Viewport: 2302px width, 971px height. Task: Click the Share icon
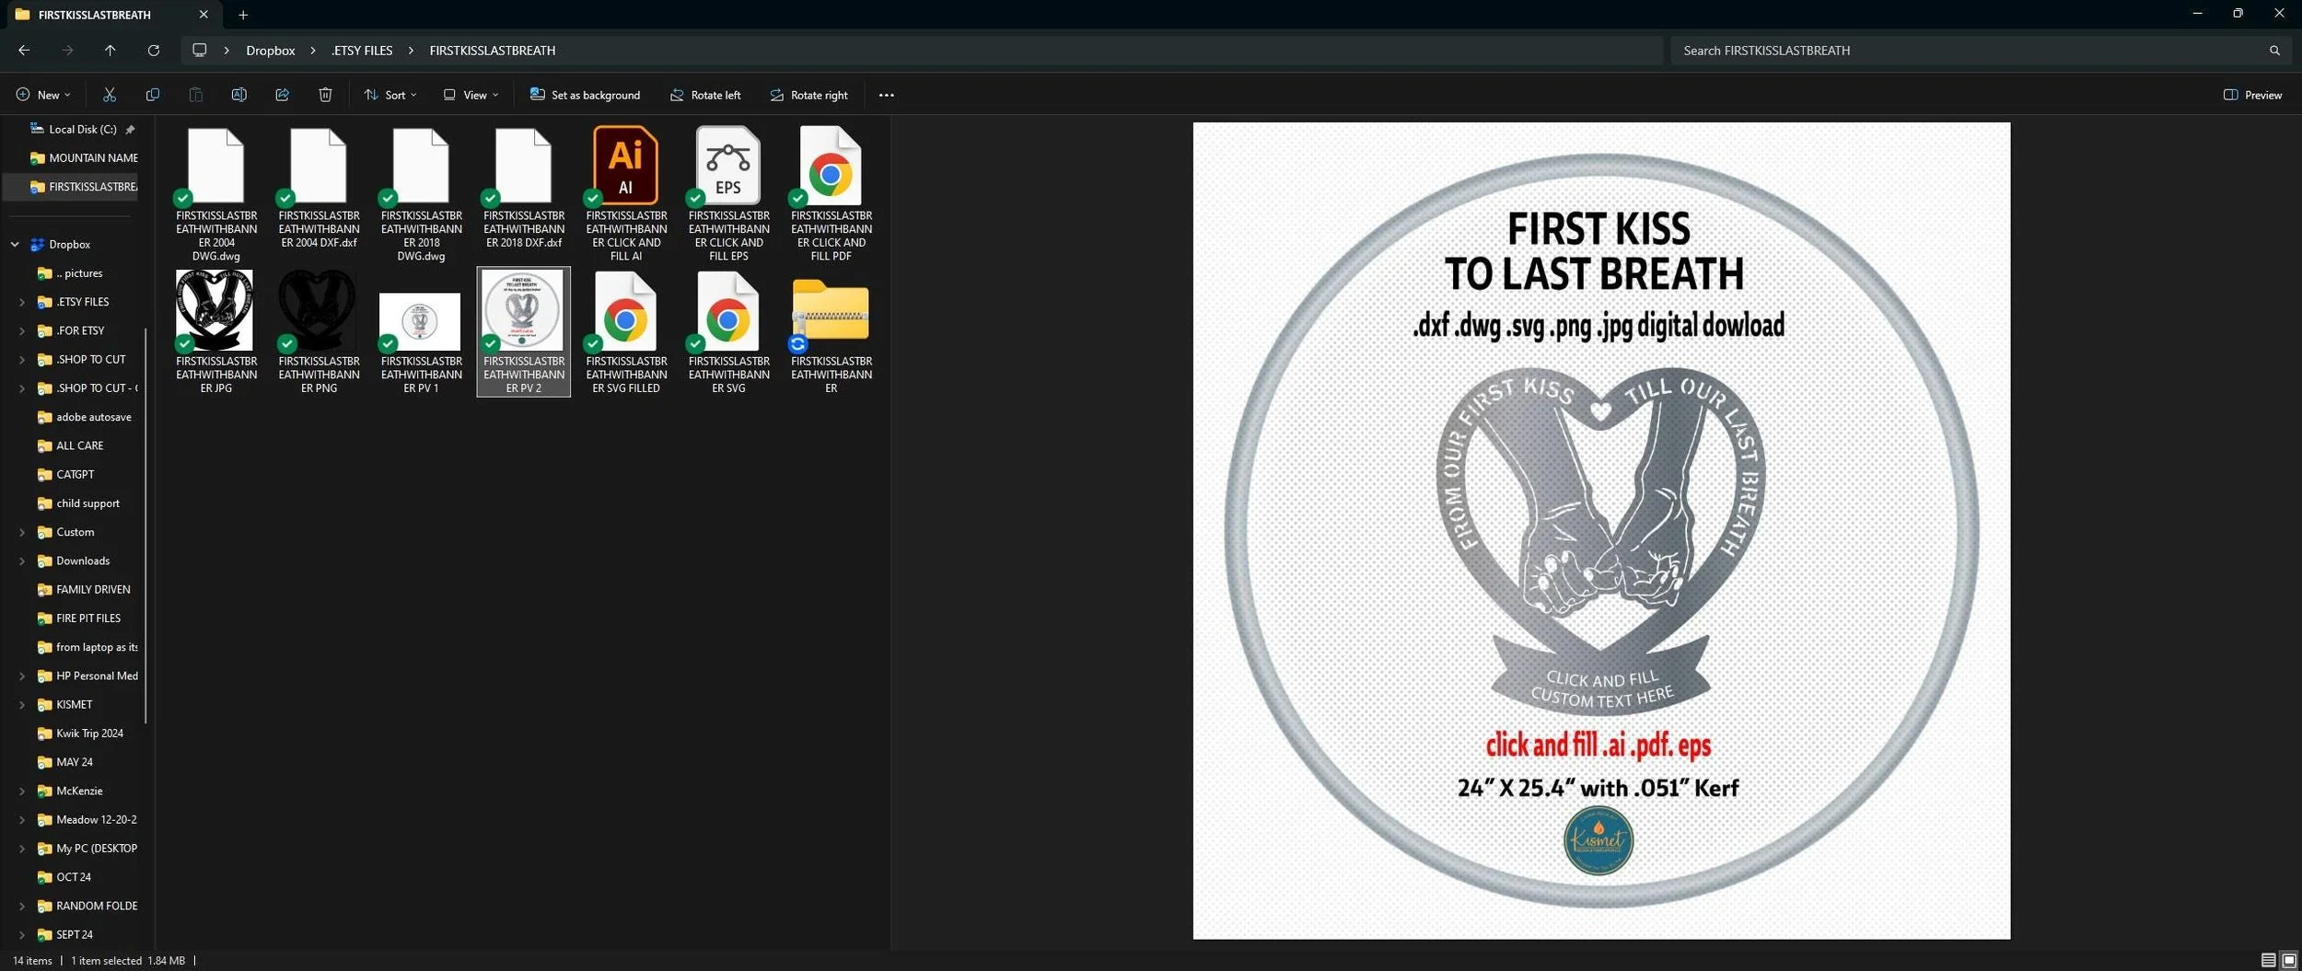click(282, 95)
